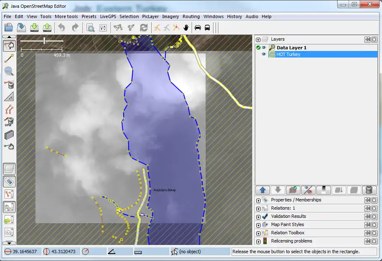The height and width of the screenshot is (261, 382).
Task: Select the black hand toolbar icon
Action: tap(186, 28)
